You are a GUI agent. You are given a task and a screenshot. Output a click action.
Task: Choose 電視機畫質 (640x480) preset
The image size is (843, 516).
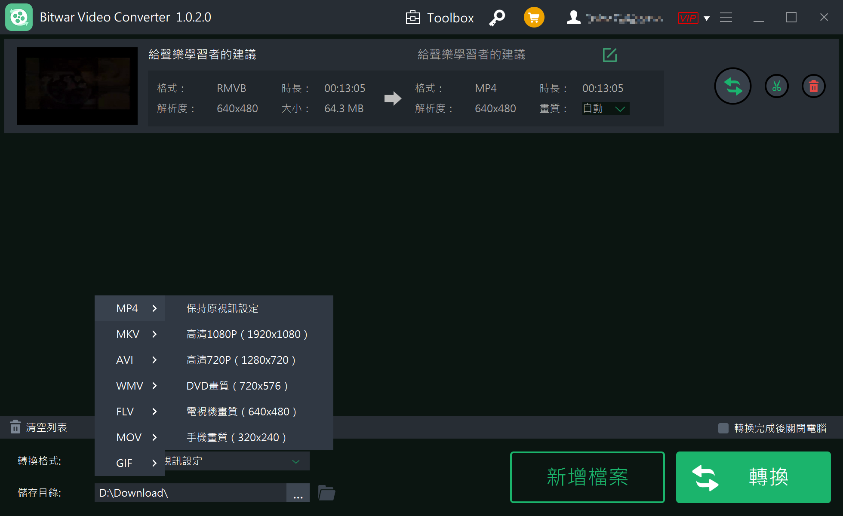pyautogui.click(x=249, y=412)
